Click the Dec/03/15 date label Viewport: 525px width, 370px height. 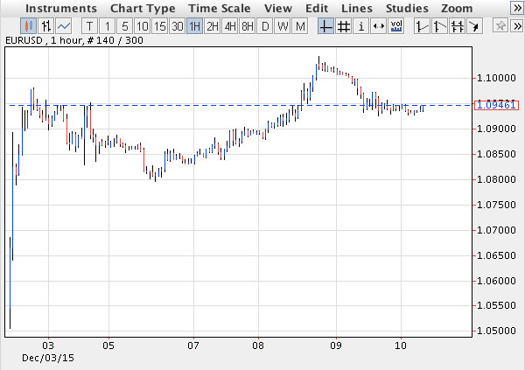coord(48,358)
